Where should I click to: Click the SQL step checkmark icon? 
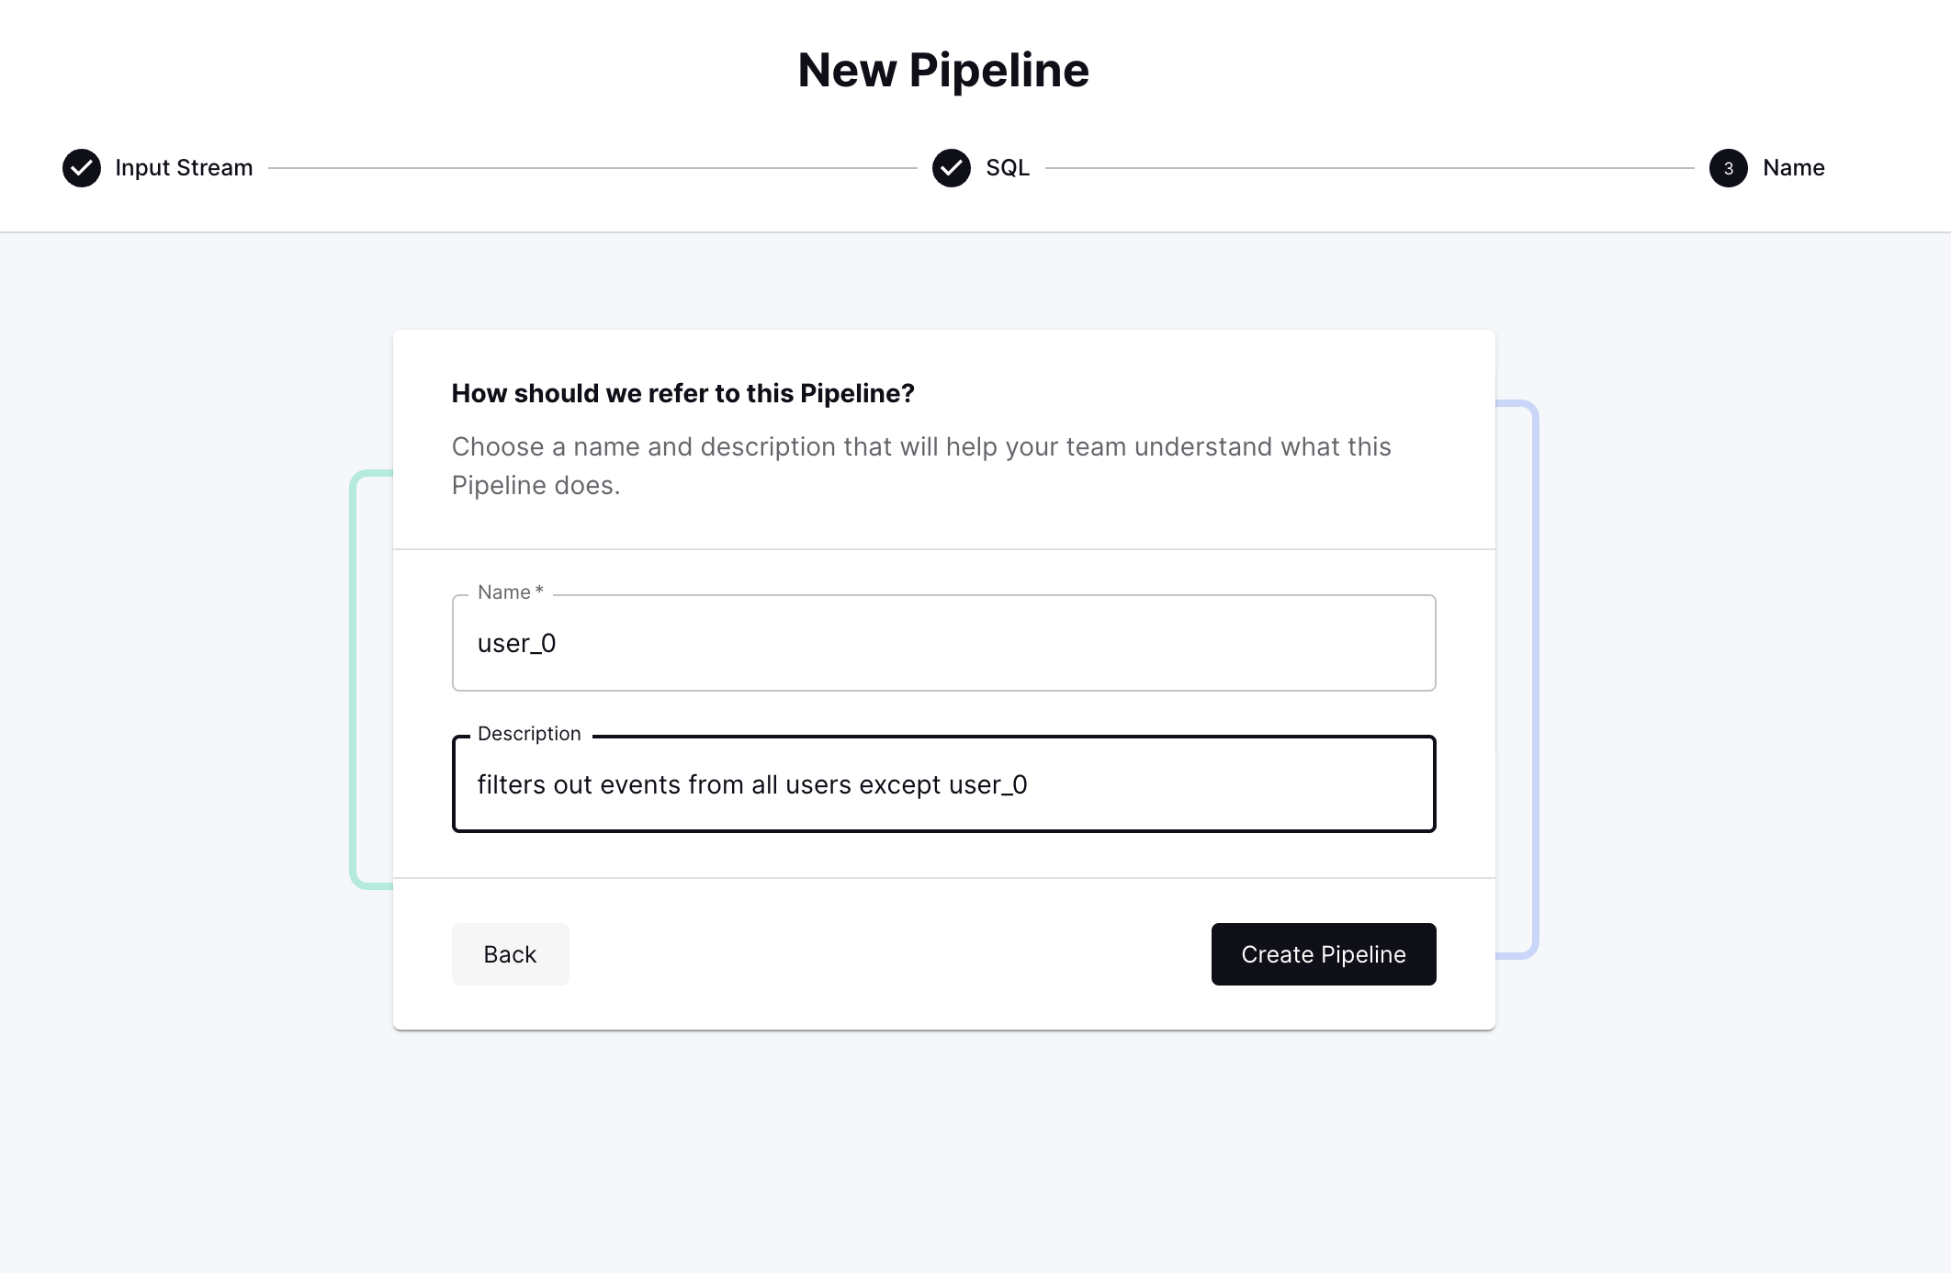951,168
